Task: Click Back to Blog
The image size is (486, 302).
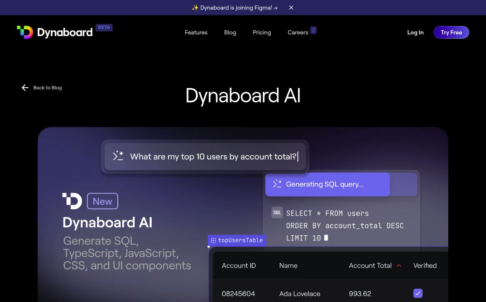Action: click(x=47, y=88)
